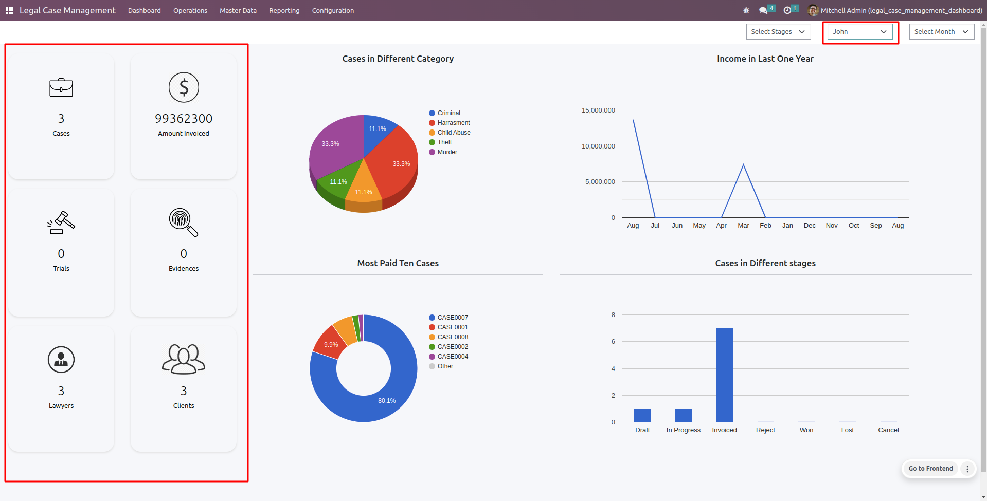Open the chat messages icon
The height and width of the screenshot is (501, 987).
pos(763,10)
